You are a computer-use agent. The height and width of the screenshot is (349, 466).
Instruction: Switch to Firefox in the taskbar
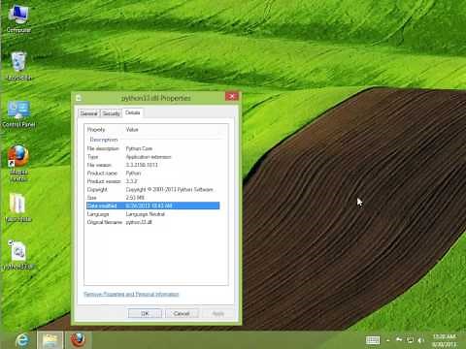click(x=78, y=340)
